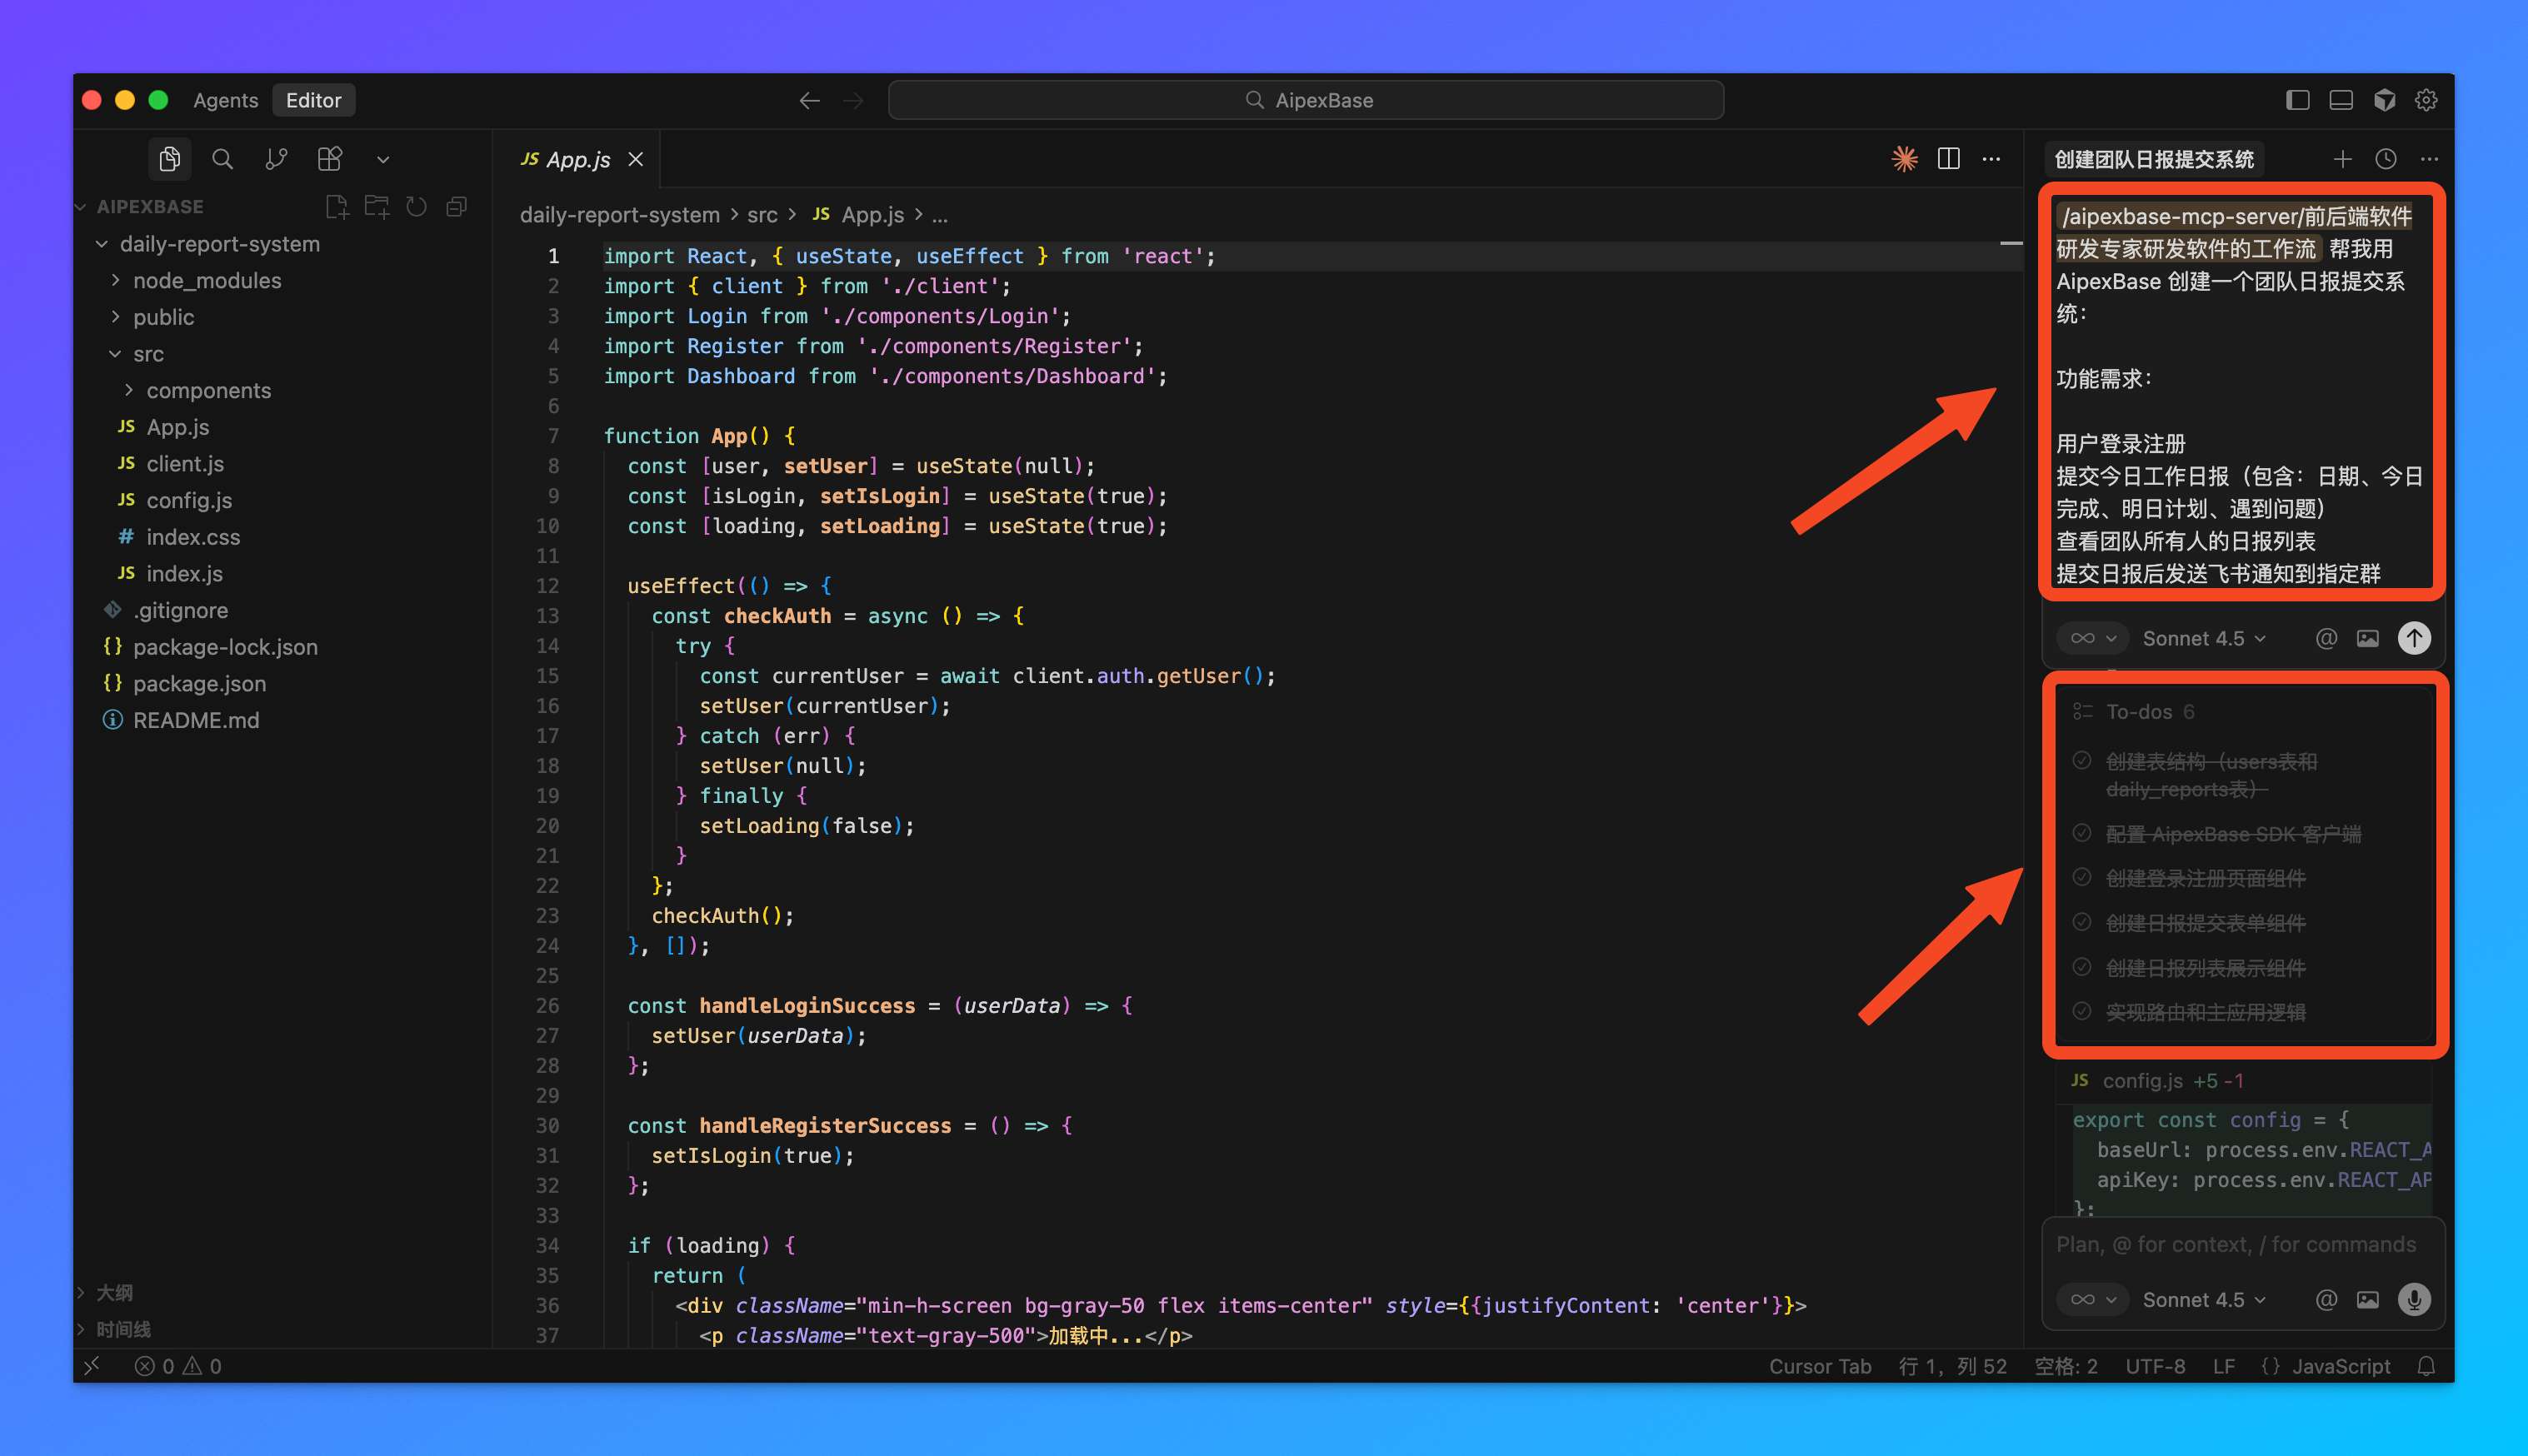Viewport: 2528px width, 1456px height.
Task: Open the Sonnet 4.5 model dropdown at bottom
Action: (x=2203, y=1299)
